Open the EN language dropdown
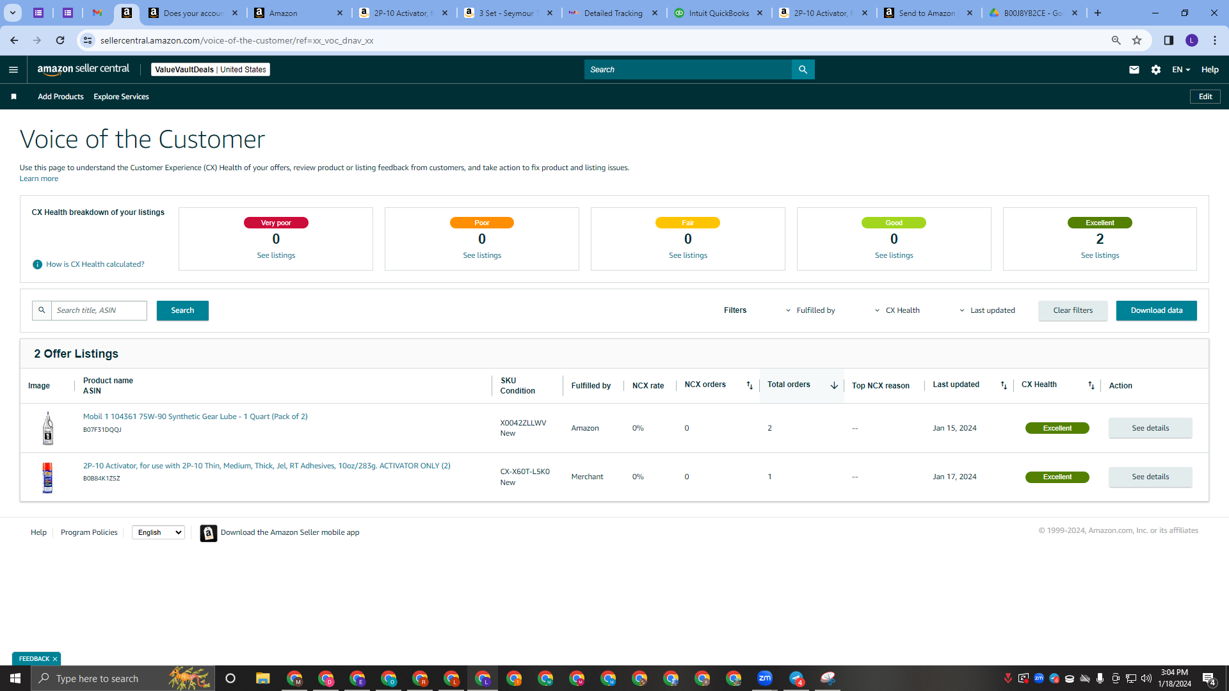 coord(1181,70)
